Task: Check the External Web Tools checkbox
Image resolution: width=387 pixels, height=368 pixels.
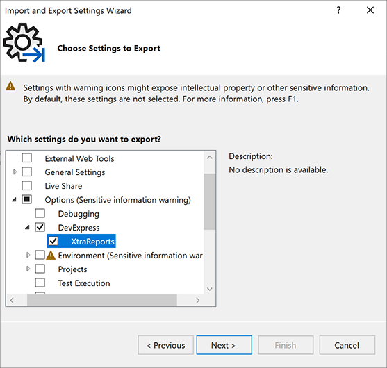Action: tap(26, 158)
